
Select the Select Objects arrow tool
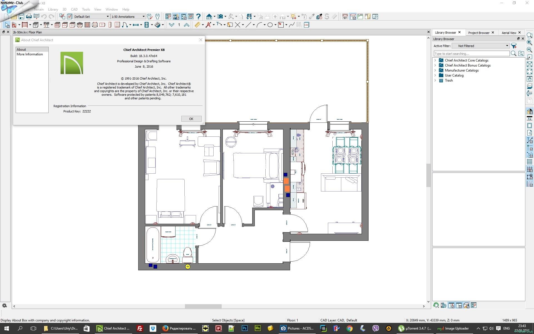point(7,25)
